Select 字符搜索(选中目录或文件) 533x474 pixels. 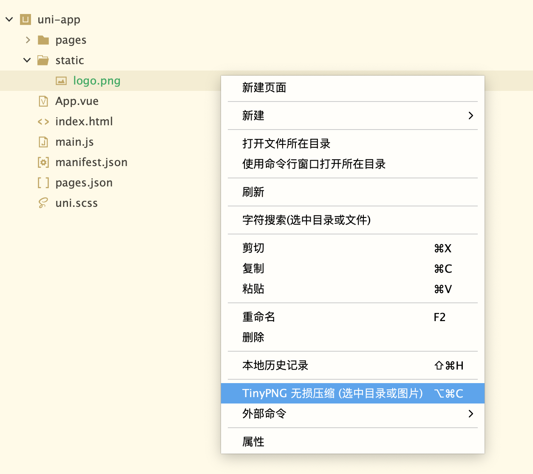[x=353, y=220]
